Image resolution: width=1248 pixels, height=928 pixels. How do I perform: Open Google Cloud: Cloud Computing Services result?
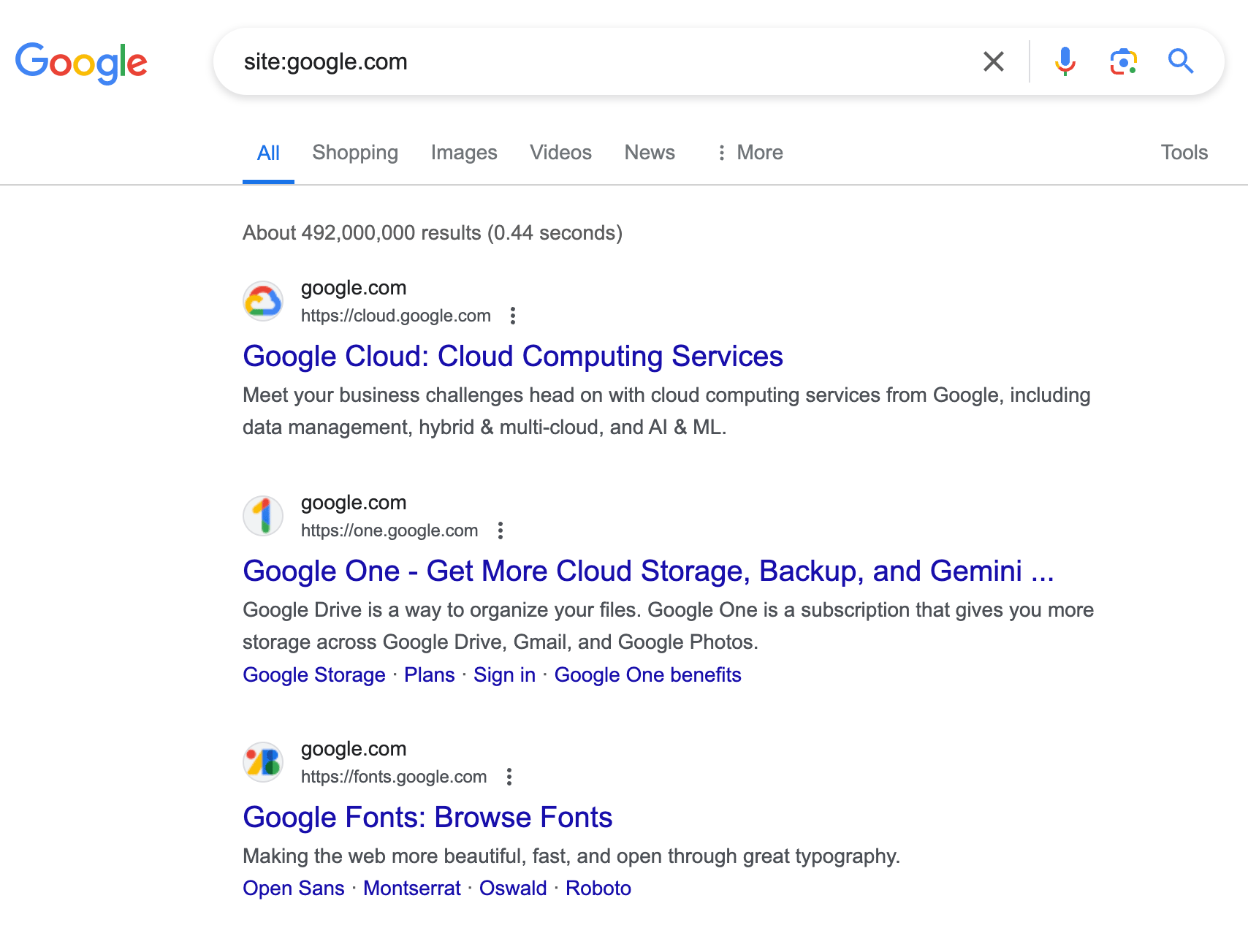coord(512,357)
